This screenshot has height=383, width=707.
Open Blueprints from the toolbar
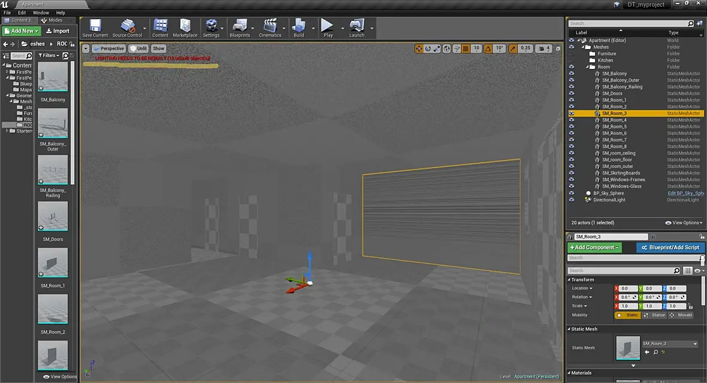click(240, 28)
